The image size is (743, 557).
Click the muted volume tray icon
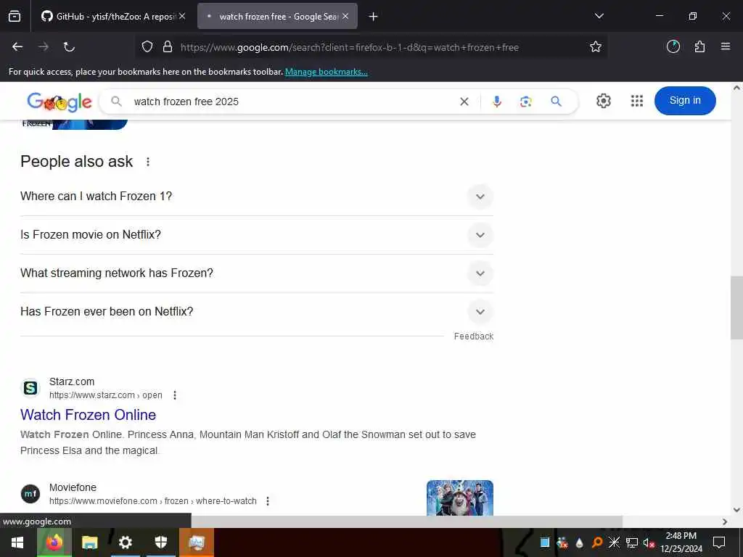point(649,542)
